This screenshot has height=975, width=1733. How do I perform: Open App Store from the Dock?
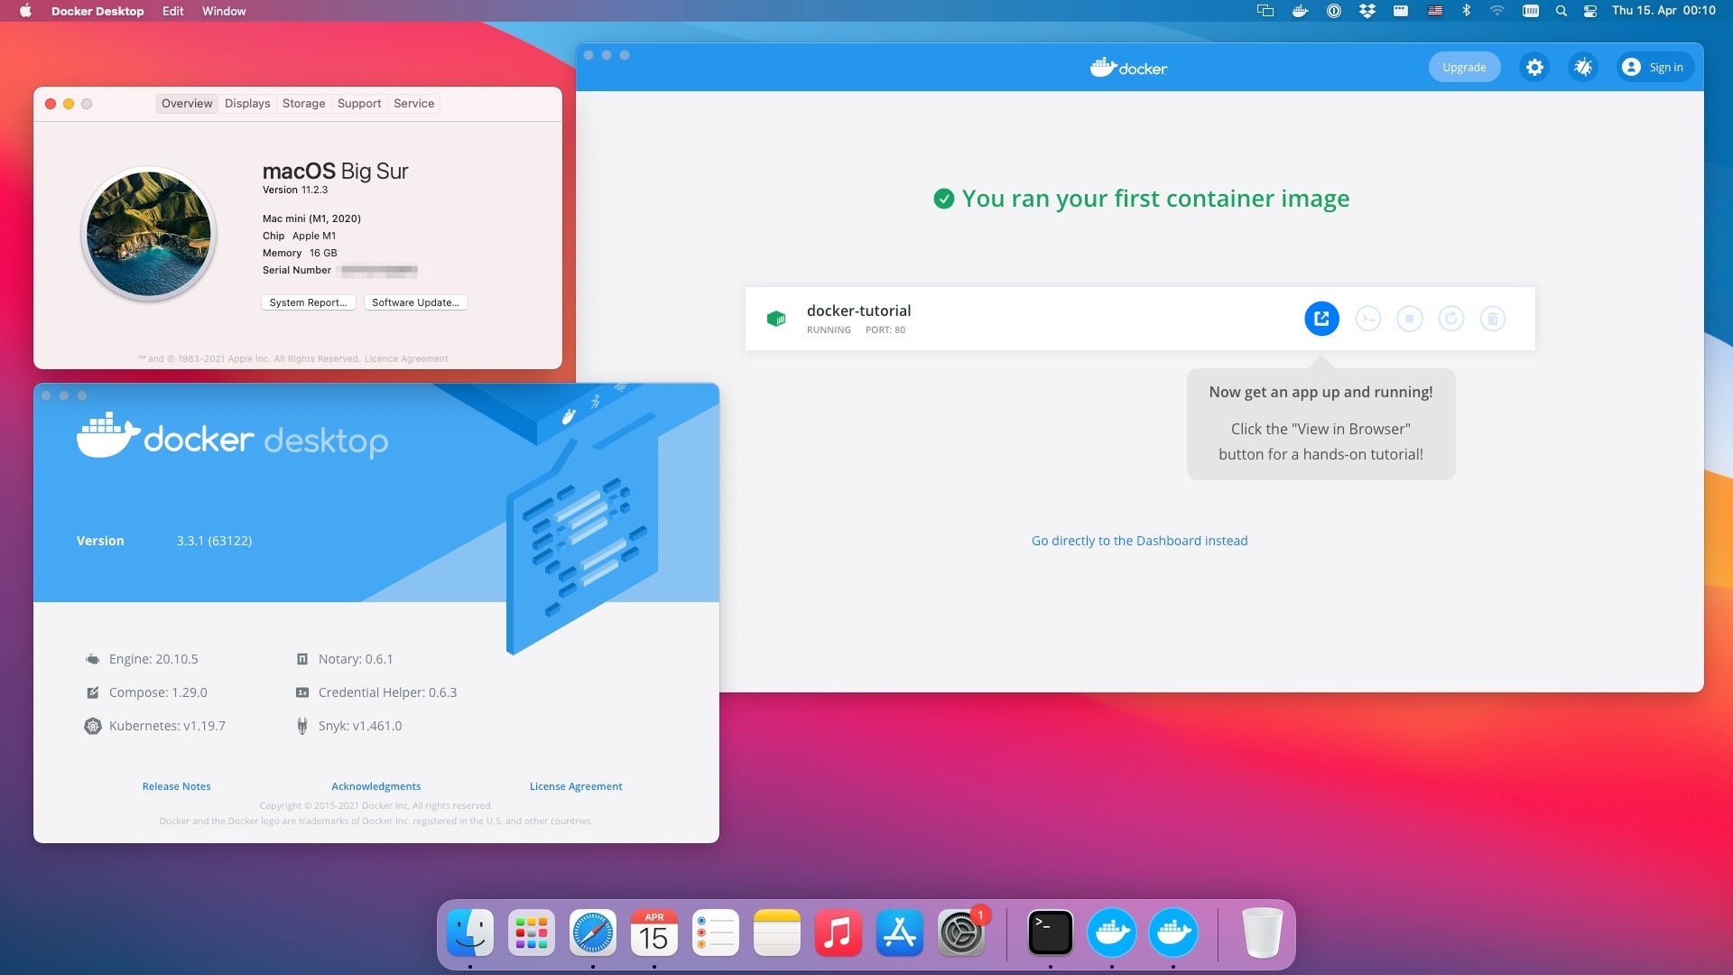[x=900, y=932]
